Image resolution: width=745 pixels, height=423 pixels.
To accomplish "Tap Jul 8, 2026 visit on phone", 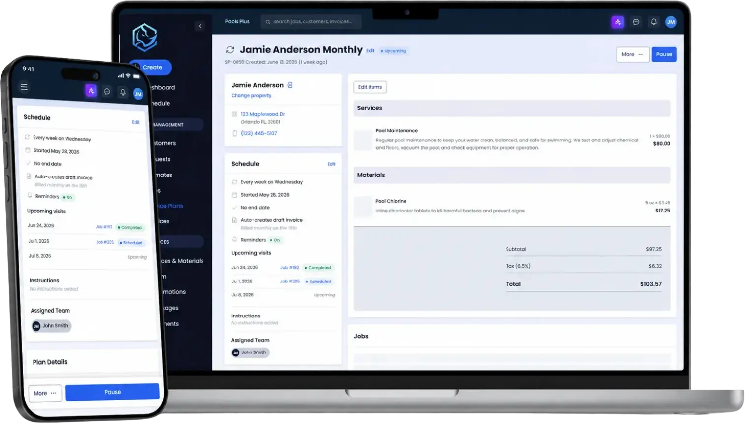I will pyautogui.click(x=40, y=256).
